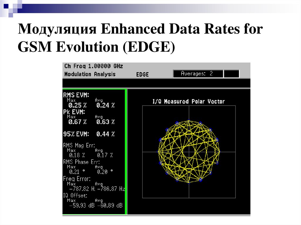Click the empty black box beside Averages

tap(232, 74)
